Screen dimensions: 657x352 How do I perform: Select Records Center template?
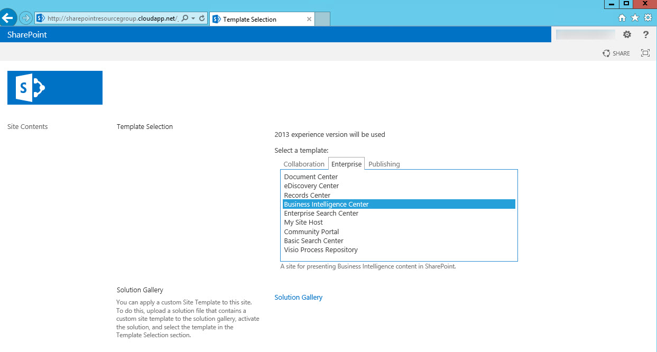pyautogui.click(x=399, y=195)
